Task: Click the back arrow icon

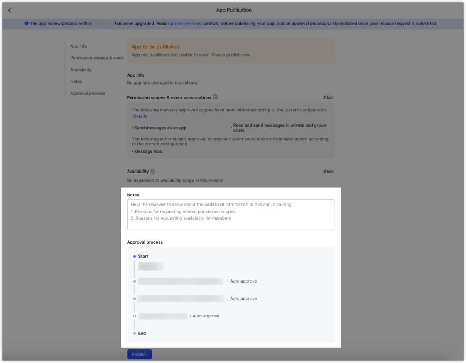Action: click(x=10, y=10)
